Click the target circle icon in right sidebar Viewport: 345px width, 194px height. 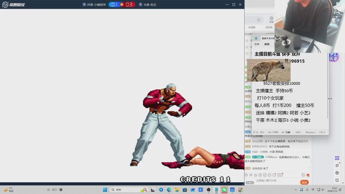click(337, 173)
